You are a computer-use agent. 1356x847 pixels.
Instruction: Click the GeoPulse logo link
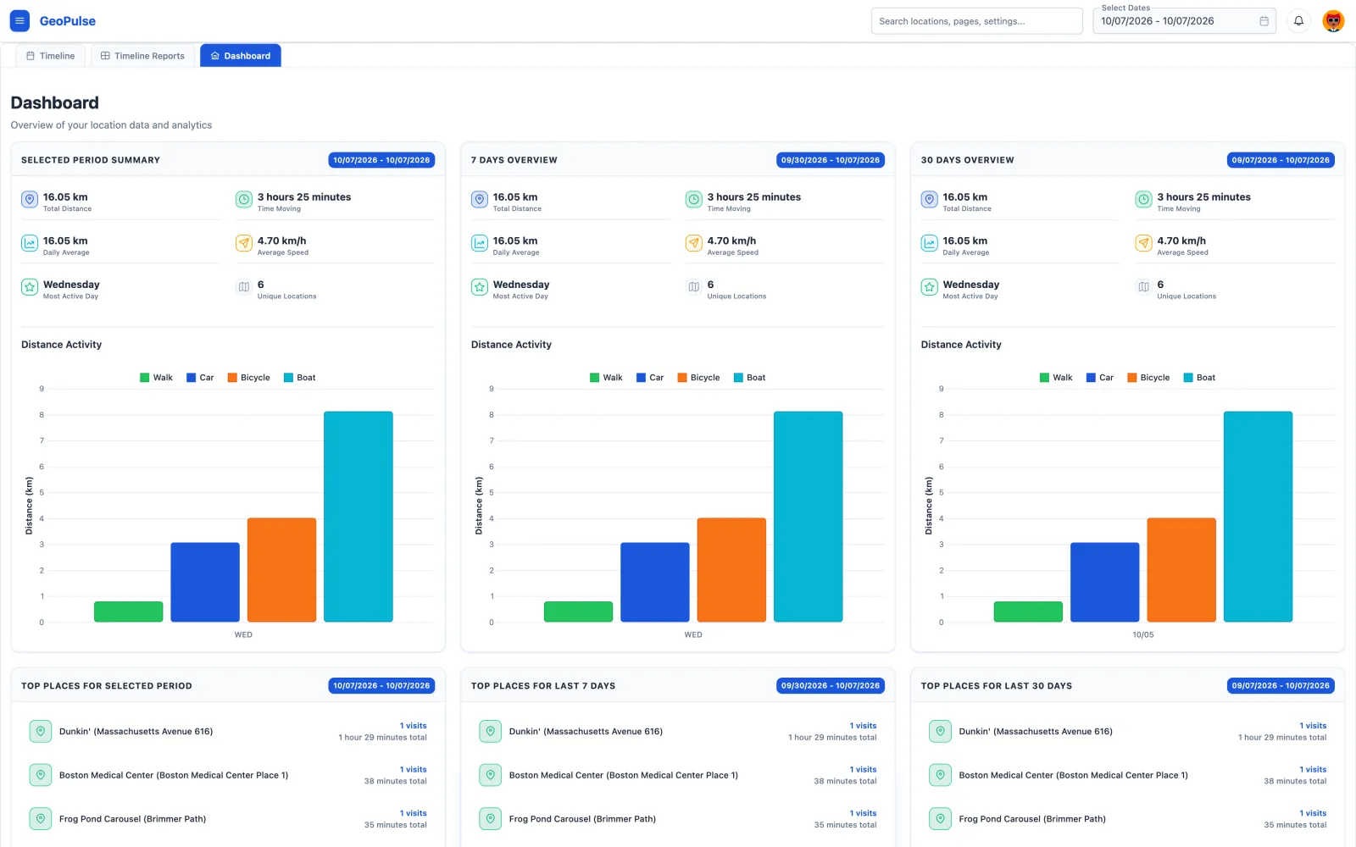coord(68,21)
